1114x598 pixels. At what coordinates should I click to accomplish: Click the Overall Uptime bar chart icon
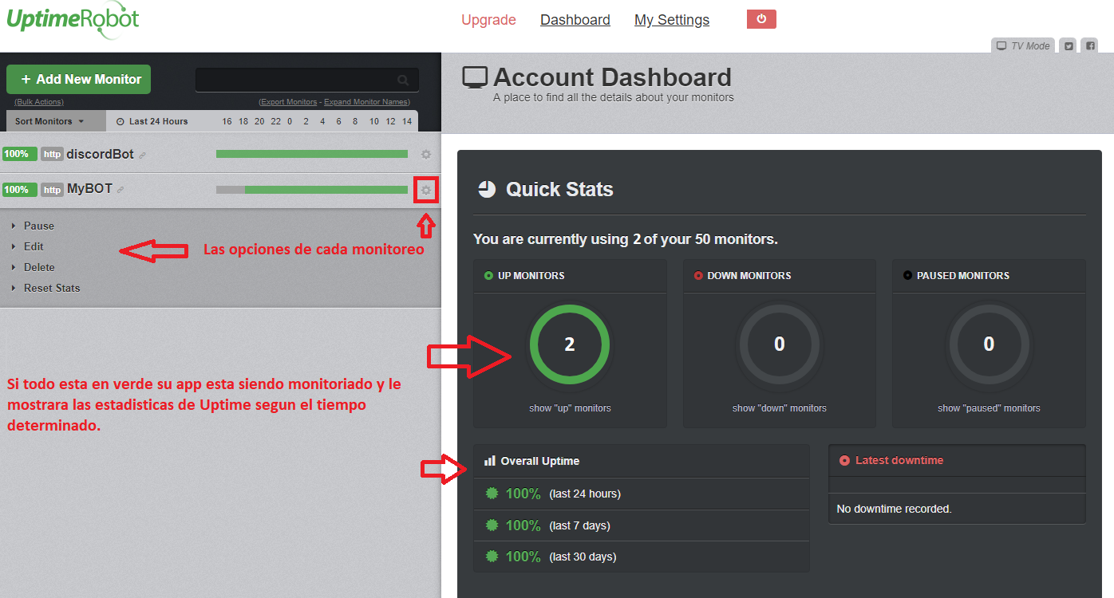click(489, 461)
